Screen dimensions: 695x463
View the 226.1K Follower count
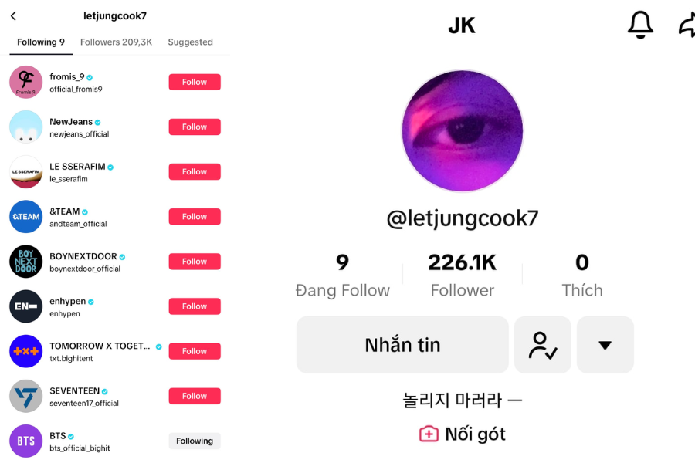463,275
